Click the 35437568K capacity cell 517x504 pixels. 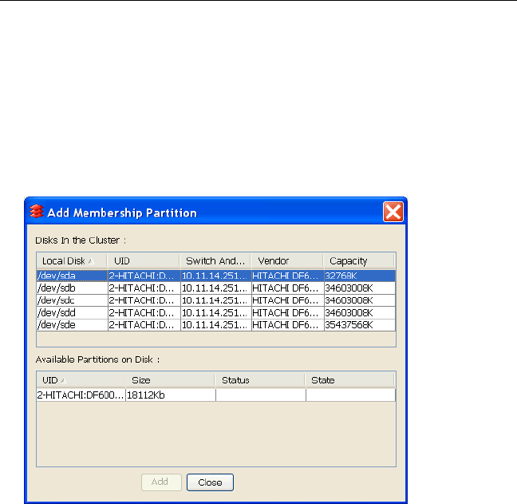(358, 325)
